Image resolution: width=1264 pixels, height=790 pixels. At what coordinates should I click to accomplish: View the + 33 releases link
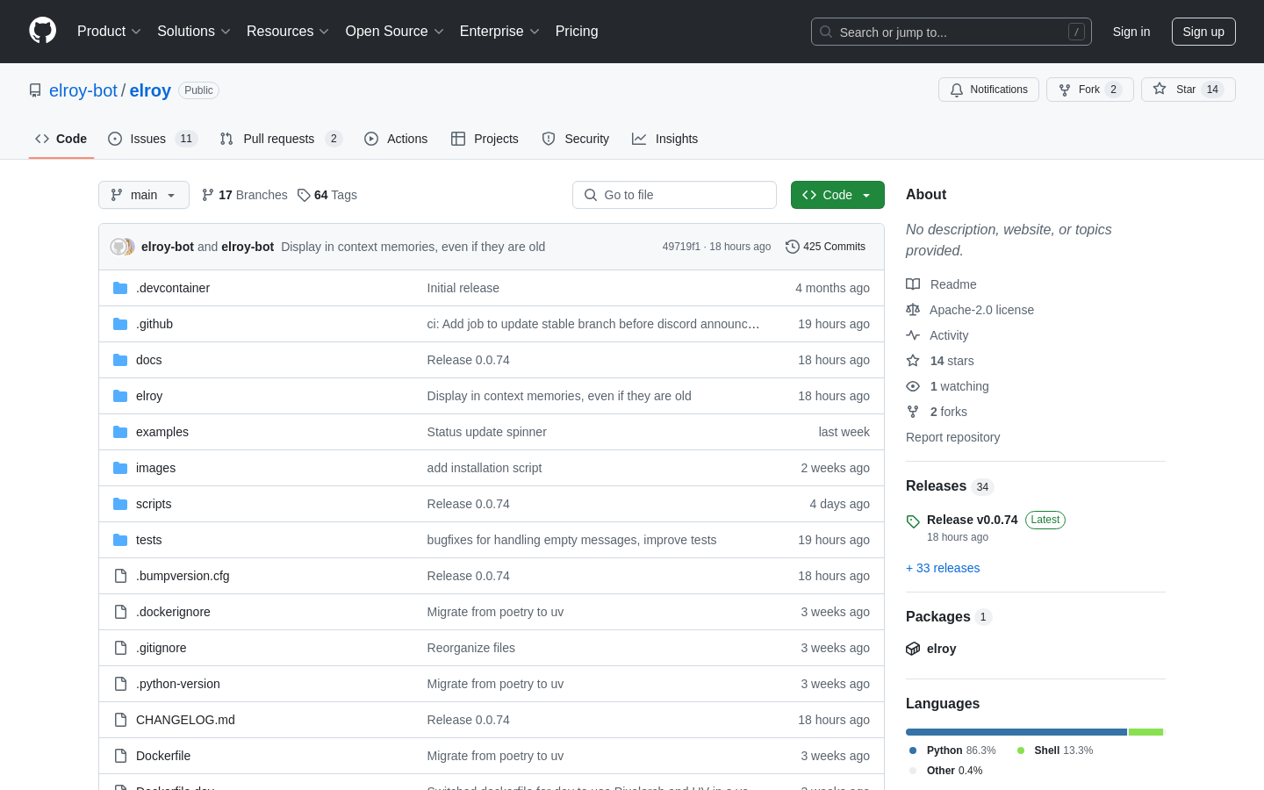click(943, 568)
